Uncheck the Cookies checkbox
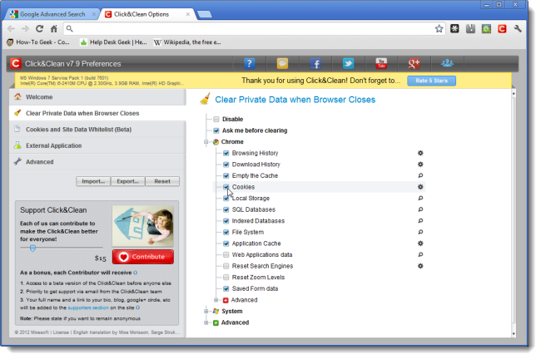The image size is (541, 359). pyautogui.click(x=226, y=187)
